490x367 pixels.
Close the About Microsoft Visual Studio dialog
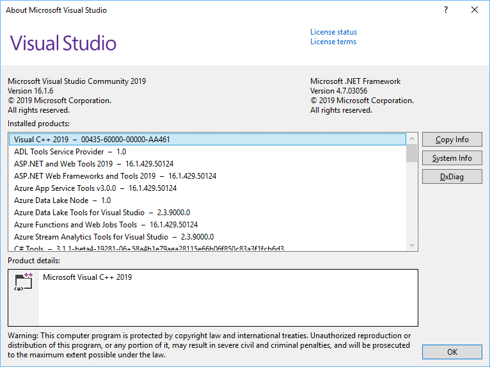pyautogui.click(x=475, y=10)
